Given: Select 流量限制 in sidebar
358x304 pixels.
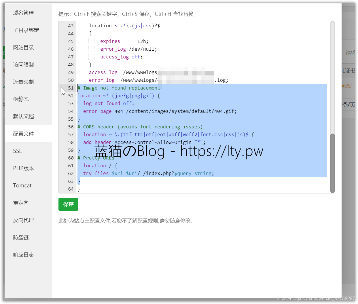Looking at the screenshot, I should pos(28,82).
